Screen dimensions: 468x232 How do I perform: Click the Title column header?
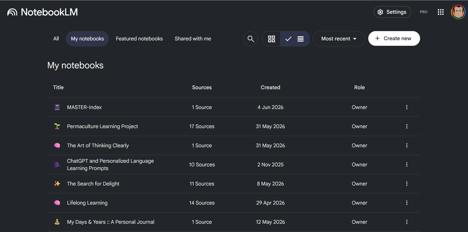58,87
